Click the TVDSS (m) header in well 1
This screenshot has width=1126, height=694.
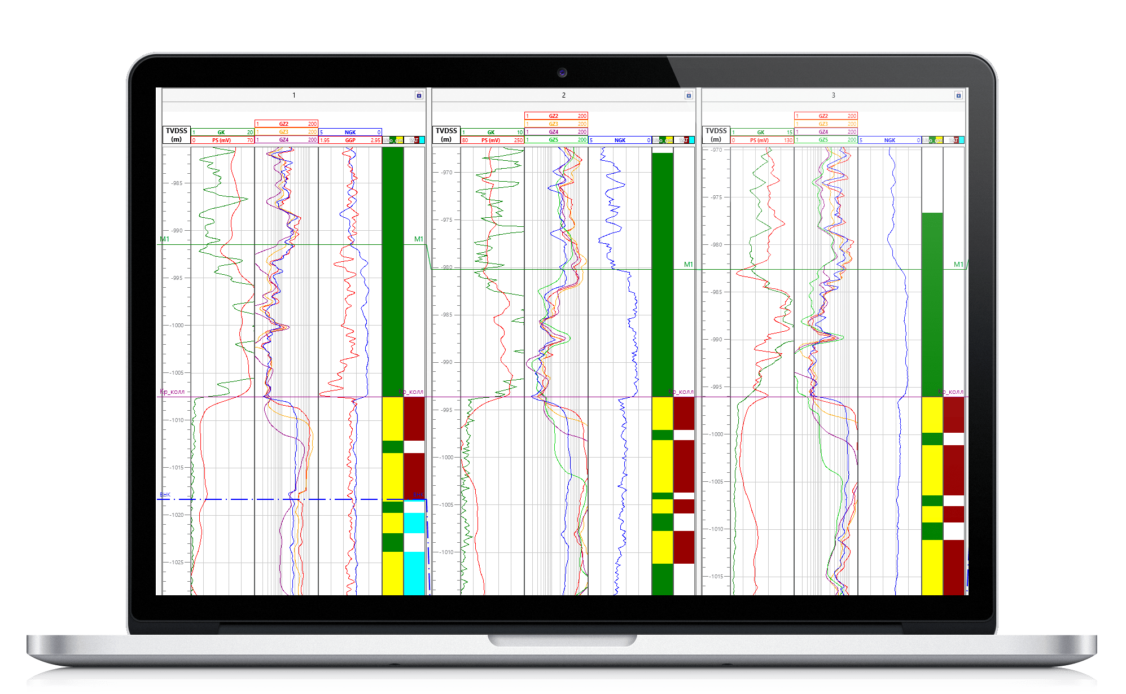[x=177, y=135]
